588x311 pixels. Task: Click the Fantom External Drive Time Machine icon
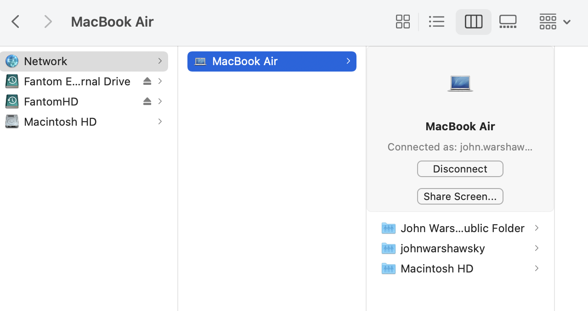[x=12, y=81]
